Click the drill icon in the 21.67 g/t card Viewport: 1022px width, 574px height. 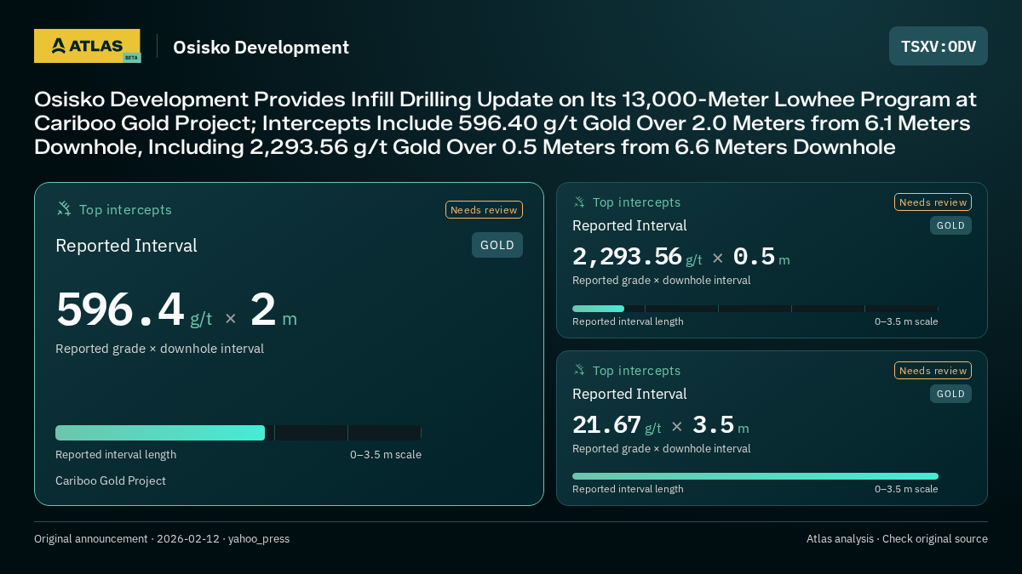(579, 370)
